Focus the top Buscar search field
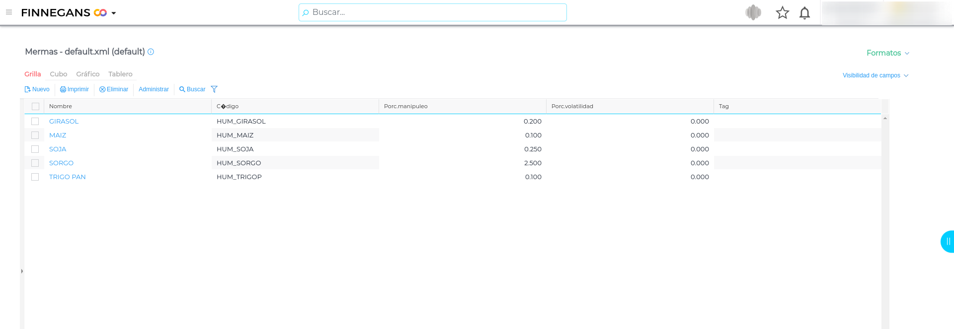Screen dimensions: 954x329 coord(432,12)
